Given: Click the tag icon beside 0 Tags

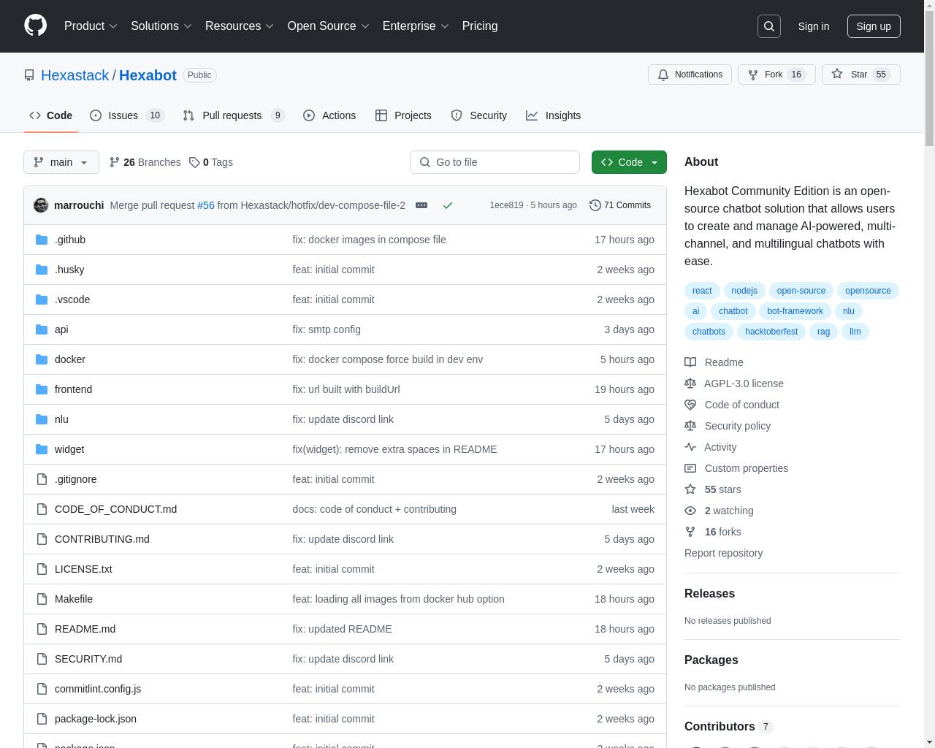Looking at the screenshot, I should coord(194,162).
